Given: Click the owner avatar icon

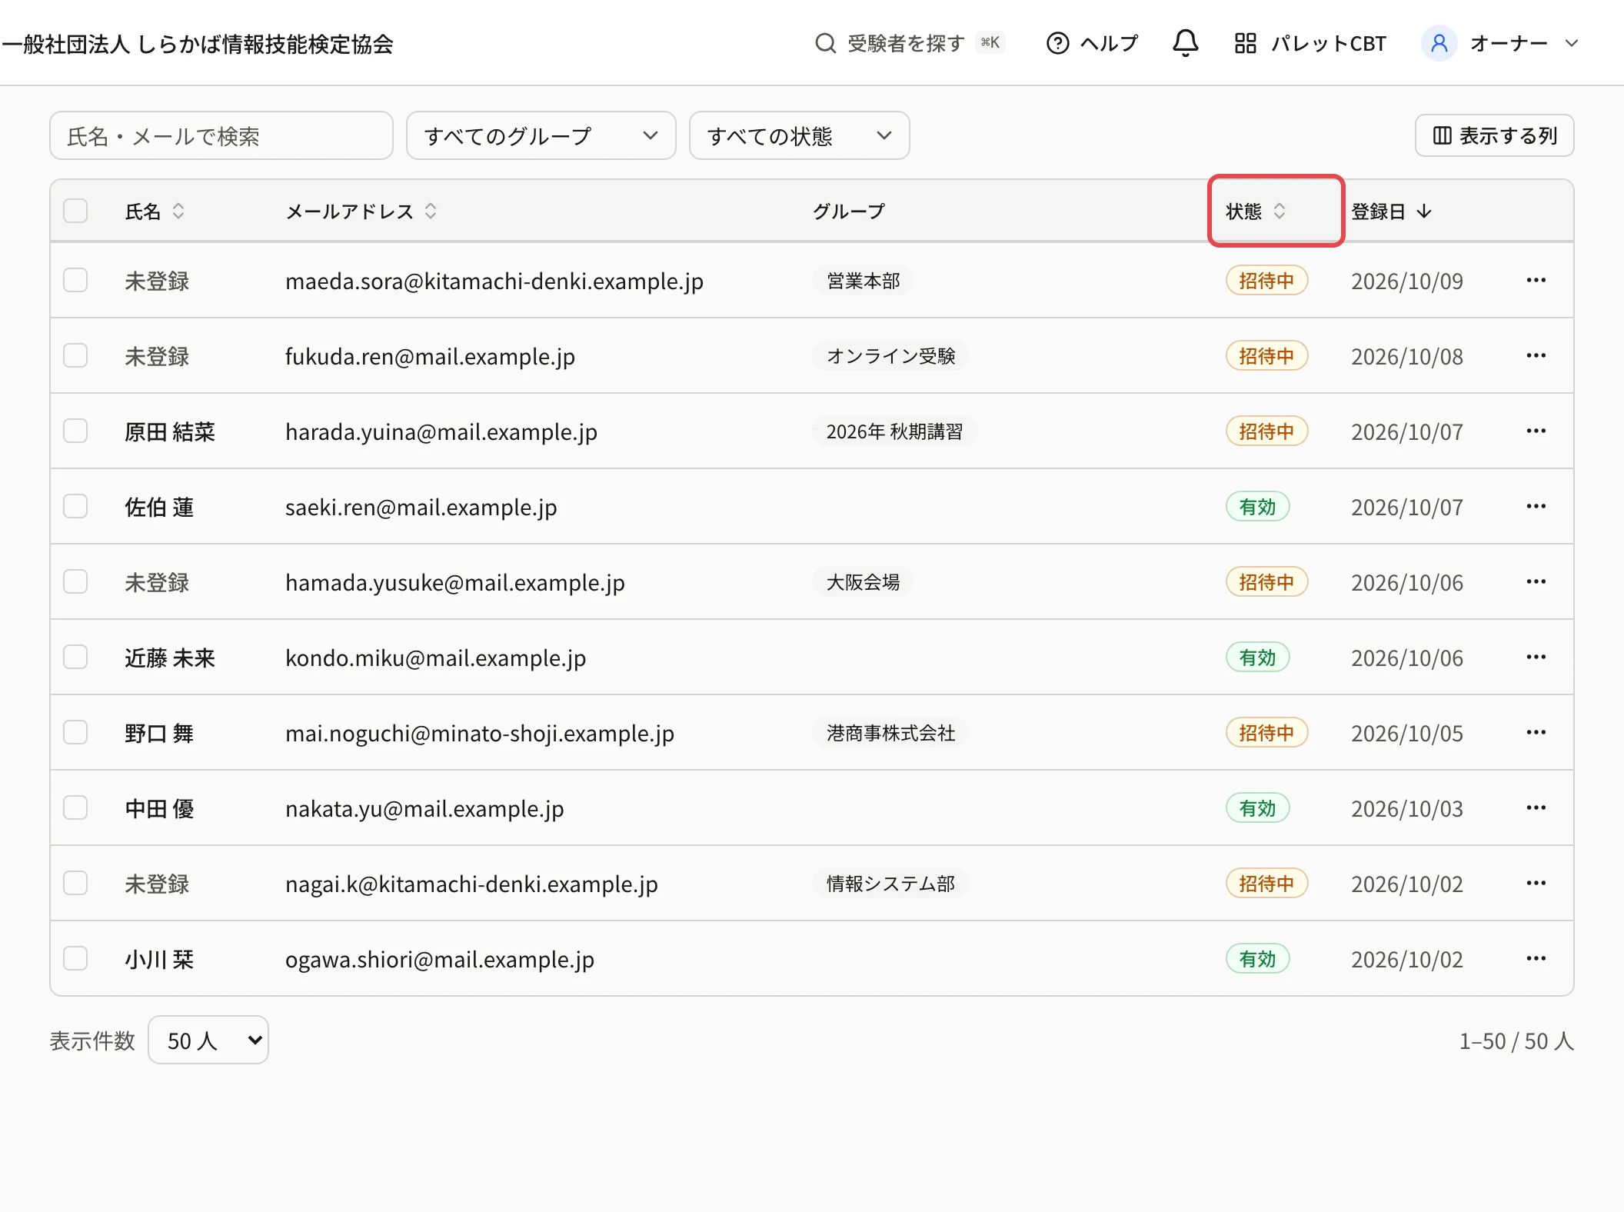Looking at the screenshot, I should (x=1439, y=43).
